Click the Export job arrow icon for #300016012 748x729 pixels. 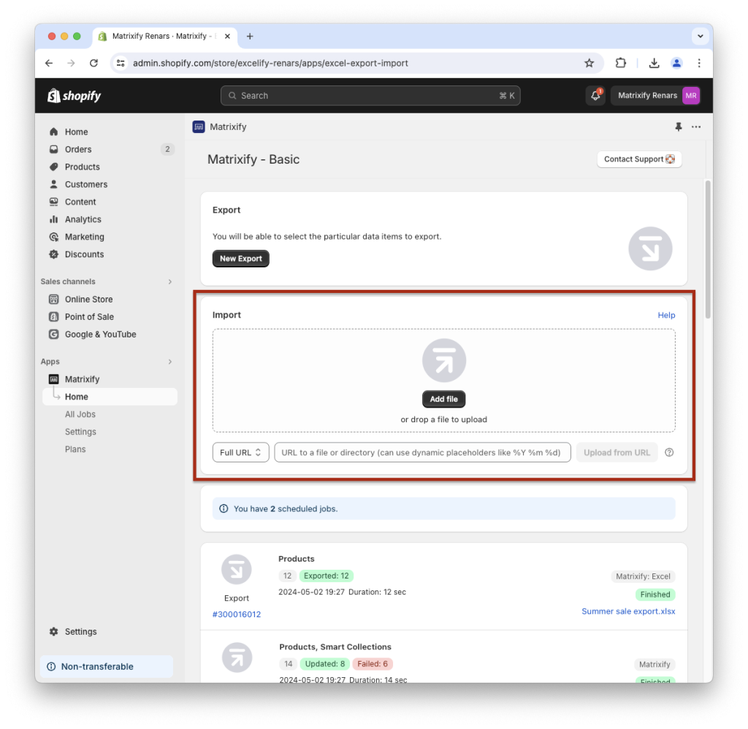[x=237, y=570]
